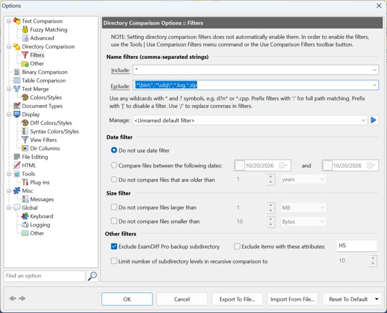Click the Plug-ins tools icon
Screen dimensions: 387x313
click(25, 182)
